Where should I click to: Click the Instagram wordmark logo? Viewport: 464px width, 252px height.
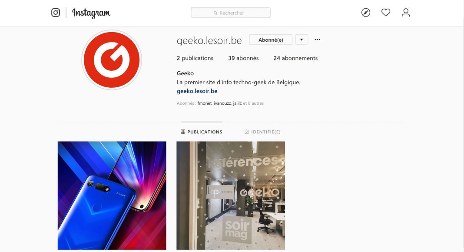click(x=91, y=13)
